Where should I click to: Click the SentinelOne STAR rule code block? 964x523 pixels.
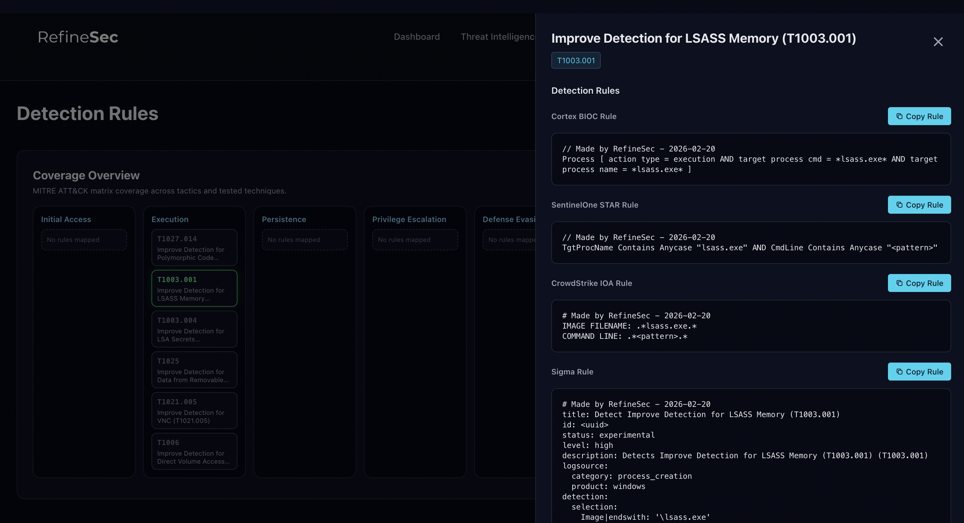click(750, 243)
